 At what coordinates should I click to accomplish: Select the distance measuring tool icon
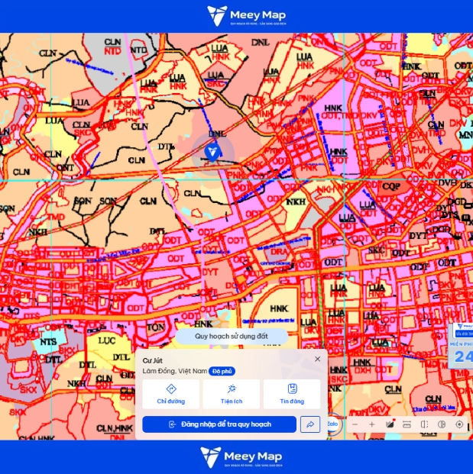[x=407, y=424]
